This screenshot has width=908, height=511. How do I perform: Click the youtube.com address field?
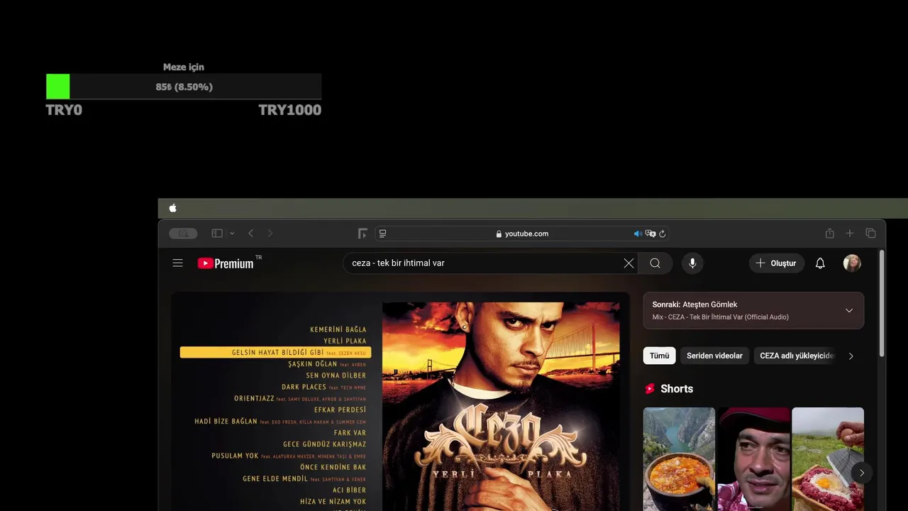pos(522,233)
